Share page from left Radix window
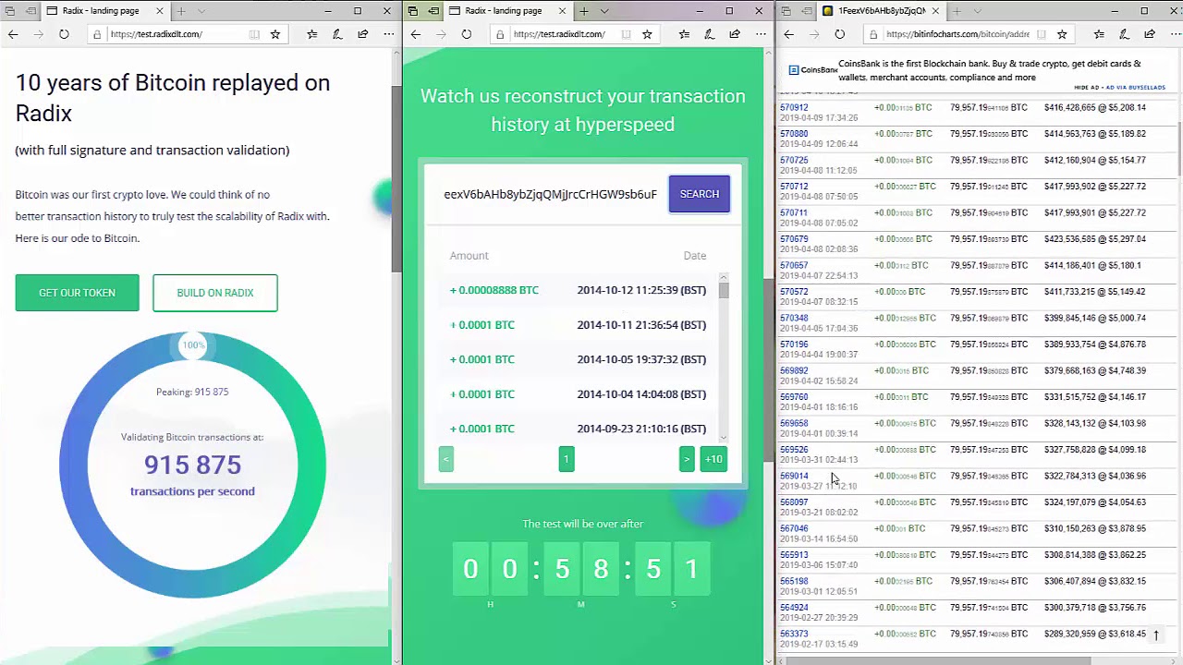This screenshot has width=1183, height=665. [362, 34]
